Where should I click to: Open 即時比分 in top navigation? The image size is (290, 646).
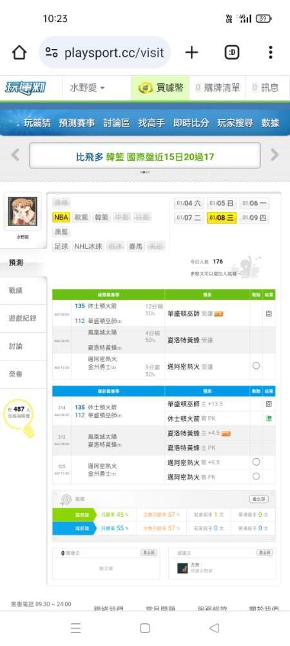click(191, 122)
